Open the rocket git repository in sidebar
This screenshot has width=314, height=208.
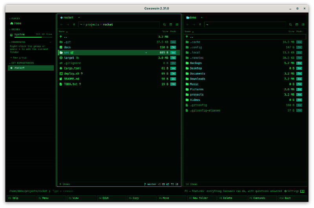click(x=31, y=68)
